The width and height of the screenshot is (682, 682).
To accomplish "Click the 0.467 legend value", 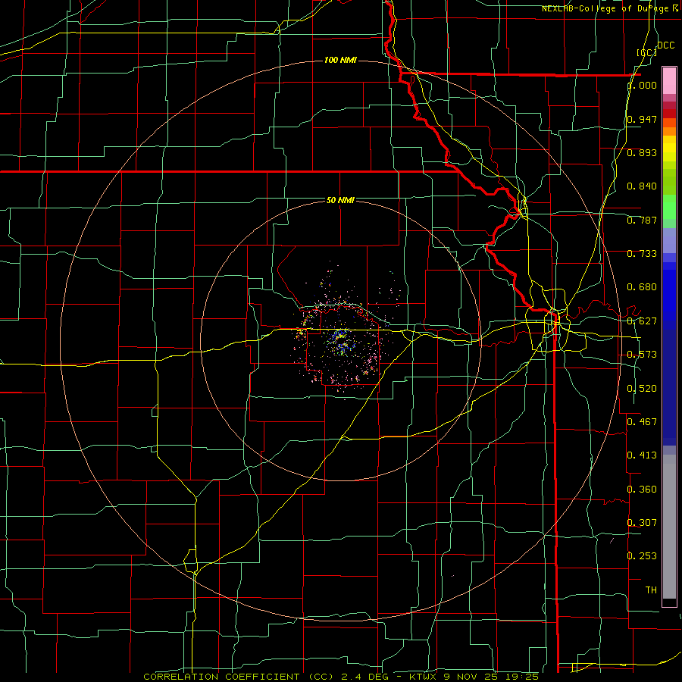I will [x=642, y=422].
